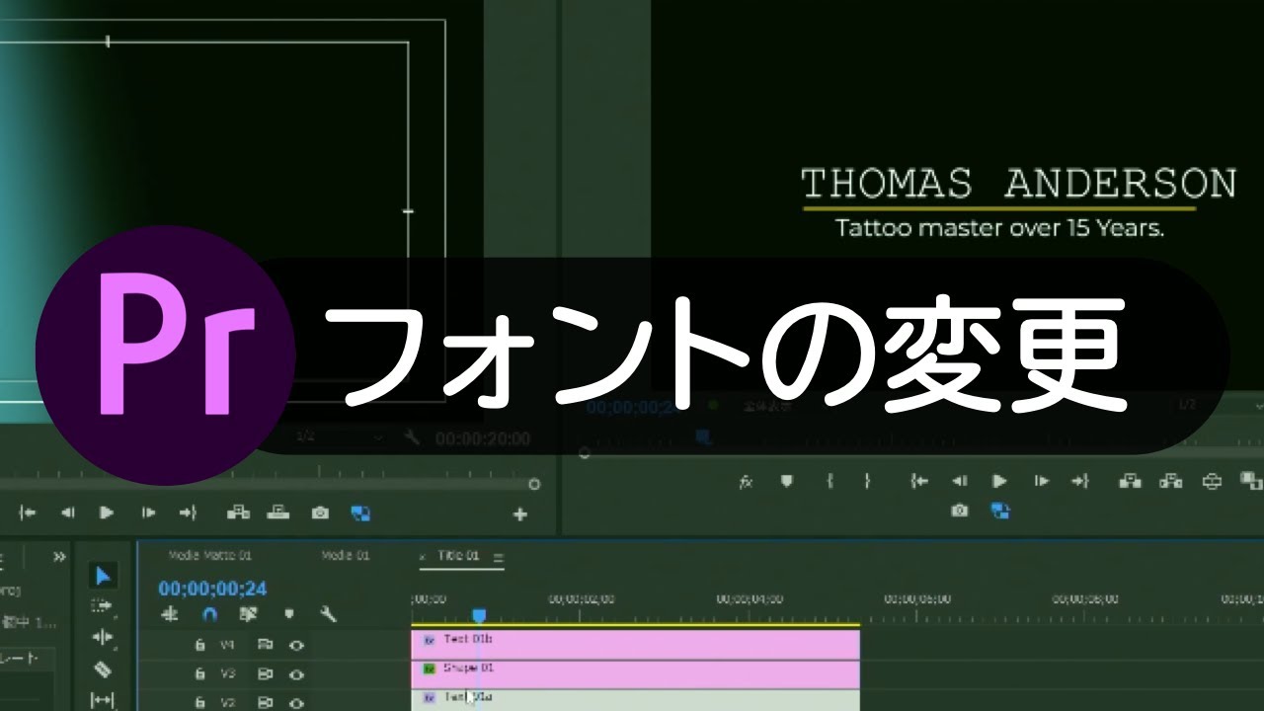Select the Slip tool
The height and width of the screenshot is (711, 1264).
tap(103, 700)
